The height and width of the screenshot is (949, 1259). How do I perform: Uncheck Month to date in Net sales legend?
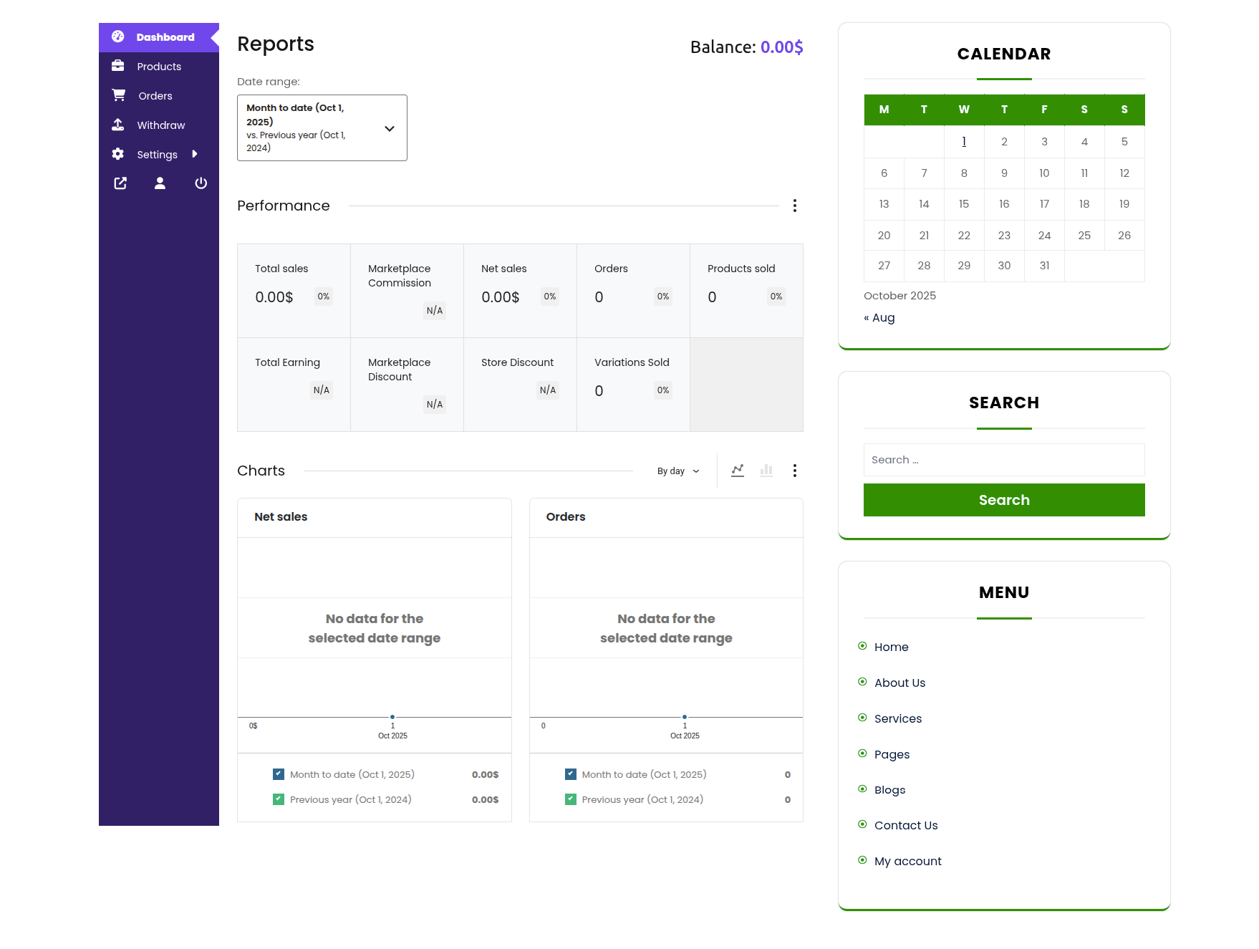(x=279, y=774)
